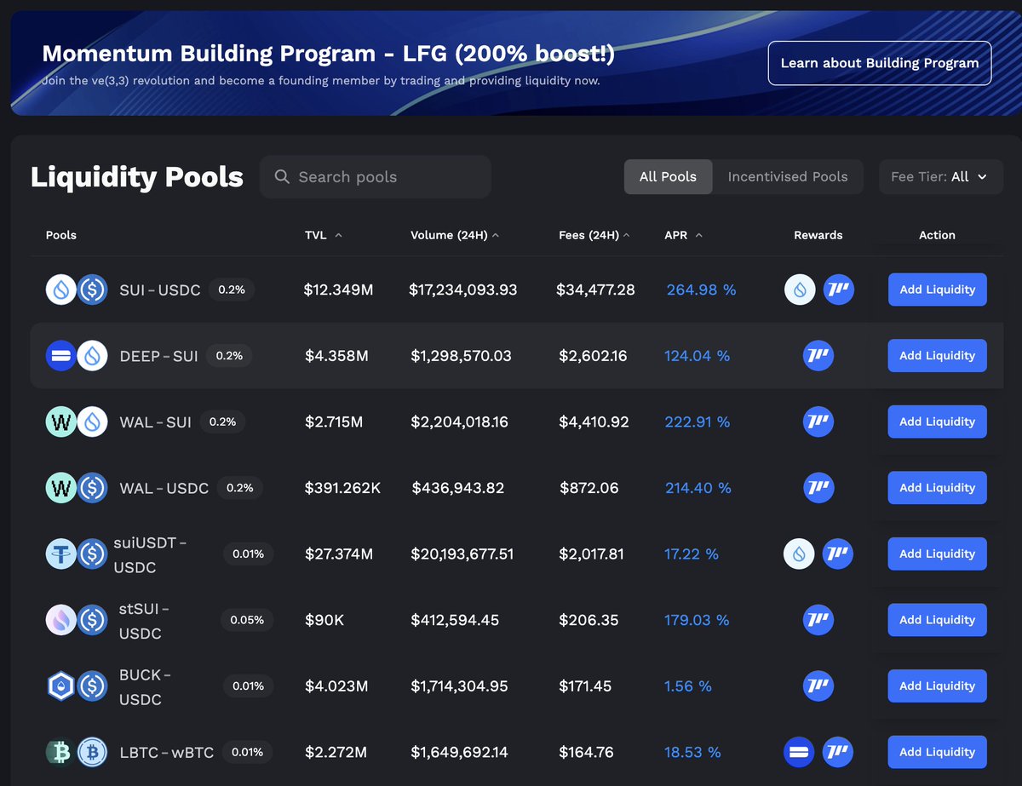
Task: Click the USDC token icon in WAL-USDC row
Action: click(x=93, y=488)
